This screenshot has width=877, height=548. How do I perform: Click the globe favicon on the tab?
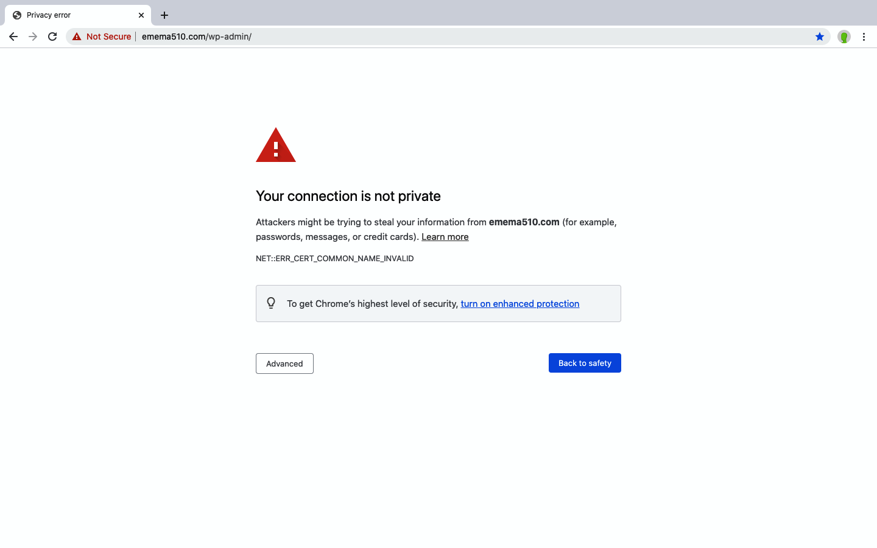pyautogui.click(x=17, y=15)
